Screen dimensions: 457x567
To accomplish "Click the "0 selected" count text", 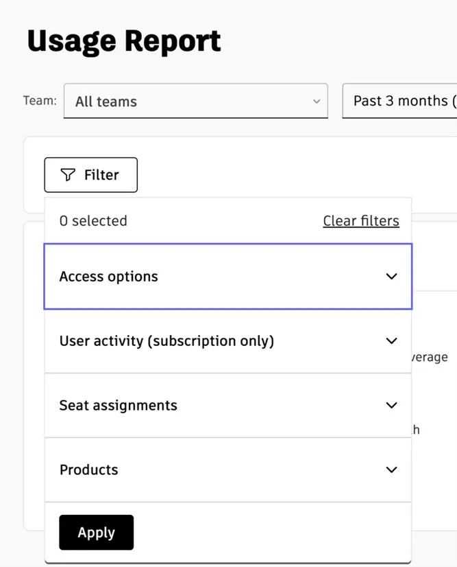I will pyautogui.click(x=93, y=221).
